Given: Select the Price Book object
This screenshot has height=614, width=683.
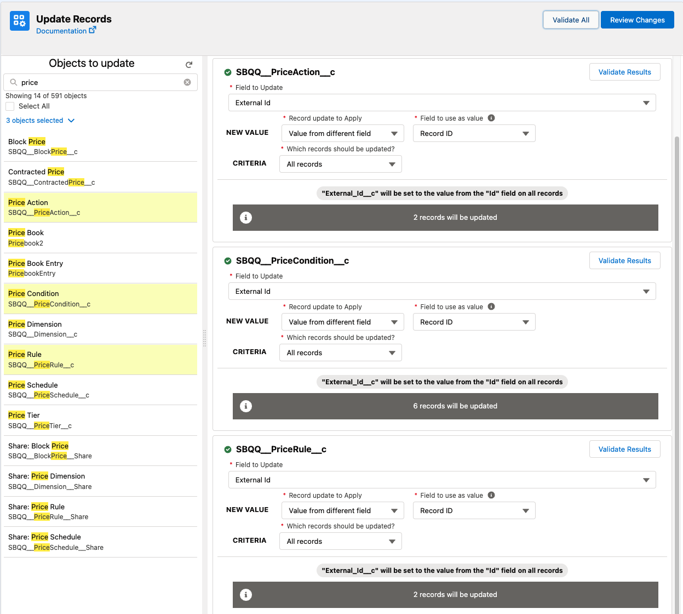Looking at the screenshot, I should (x=100, y=237).
